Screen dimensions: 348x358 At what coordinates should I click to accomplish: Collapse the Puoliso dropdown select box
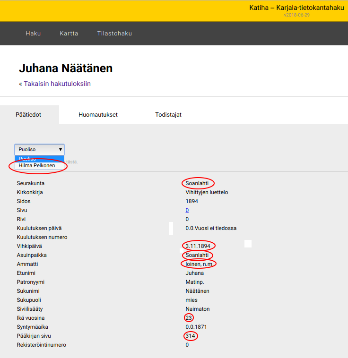(x=39, y=149)
